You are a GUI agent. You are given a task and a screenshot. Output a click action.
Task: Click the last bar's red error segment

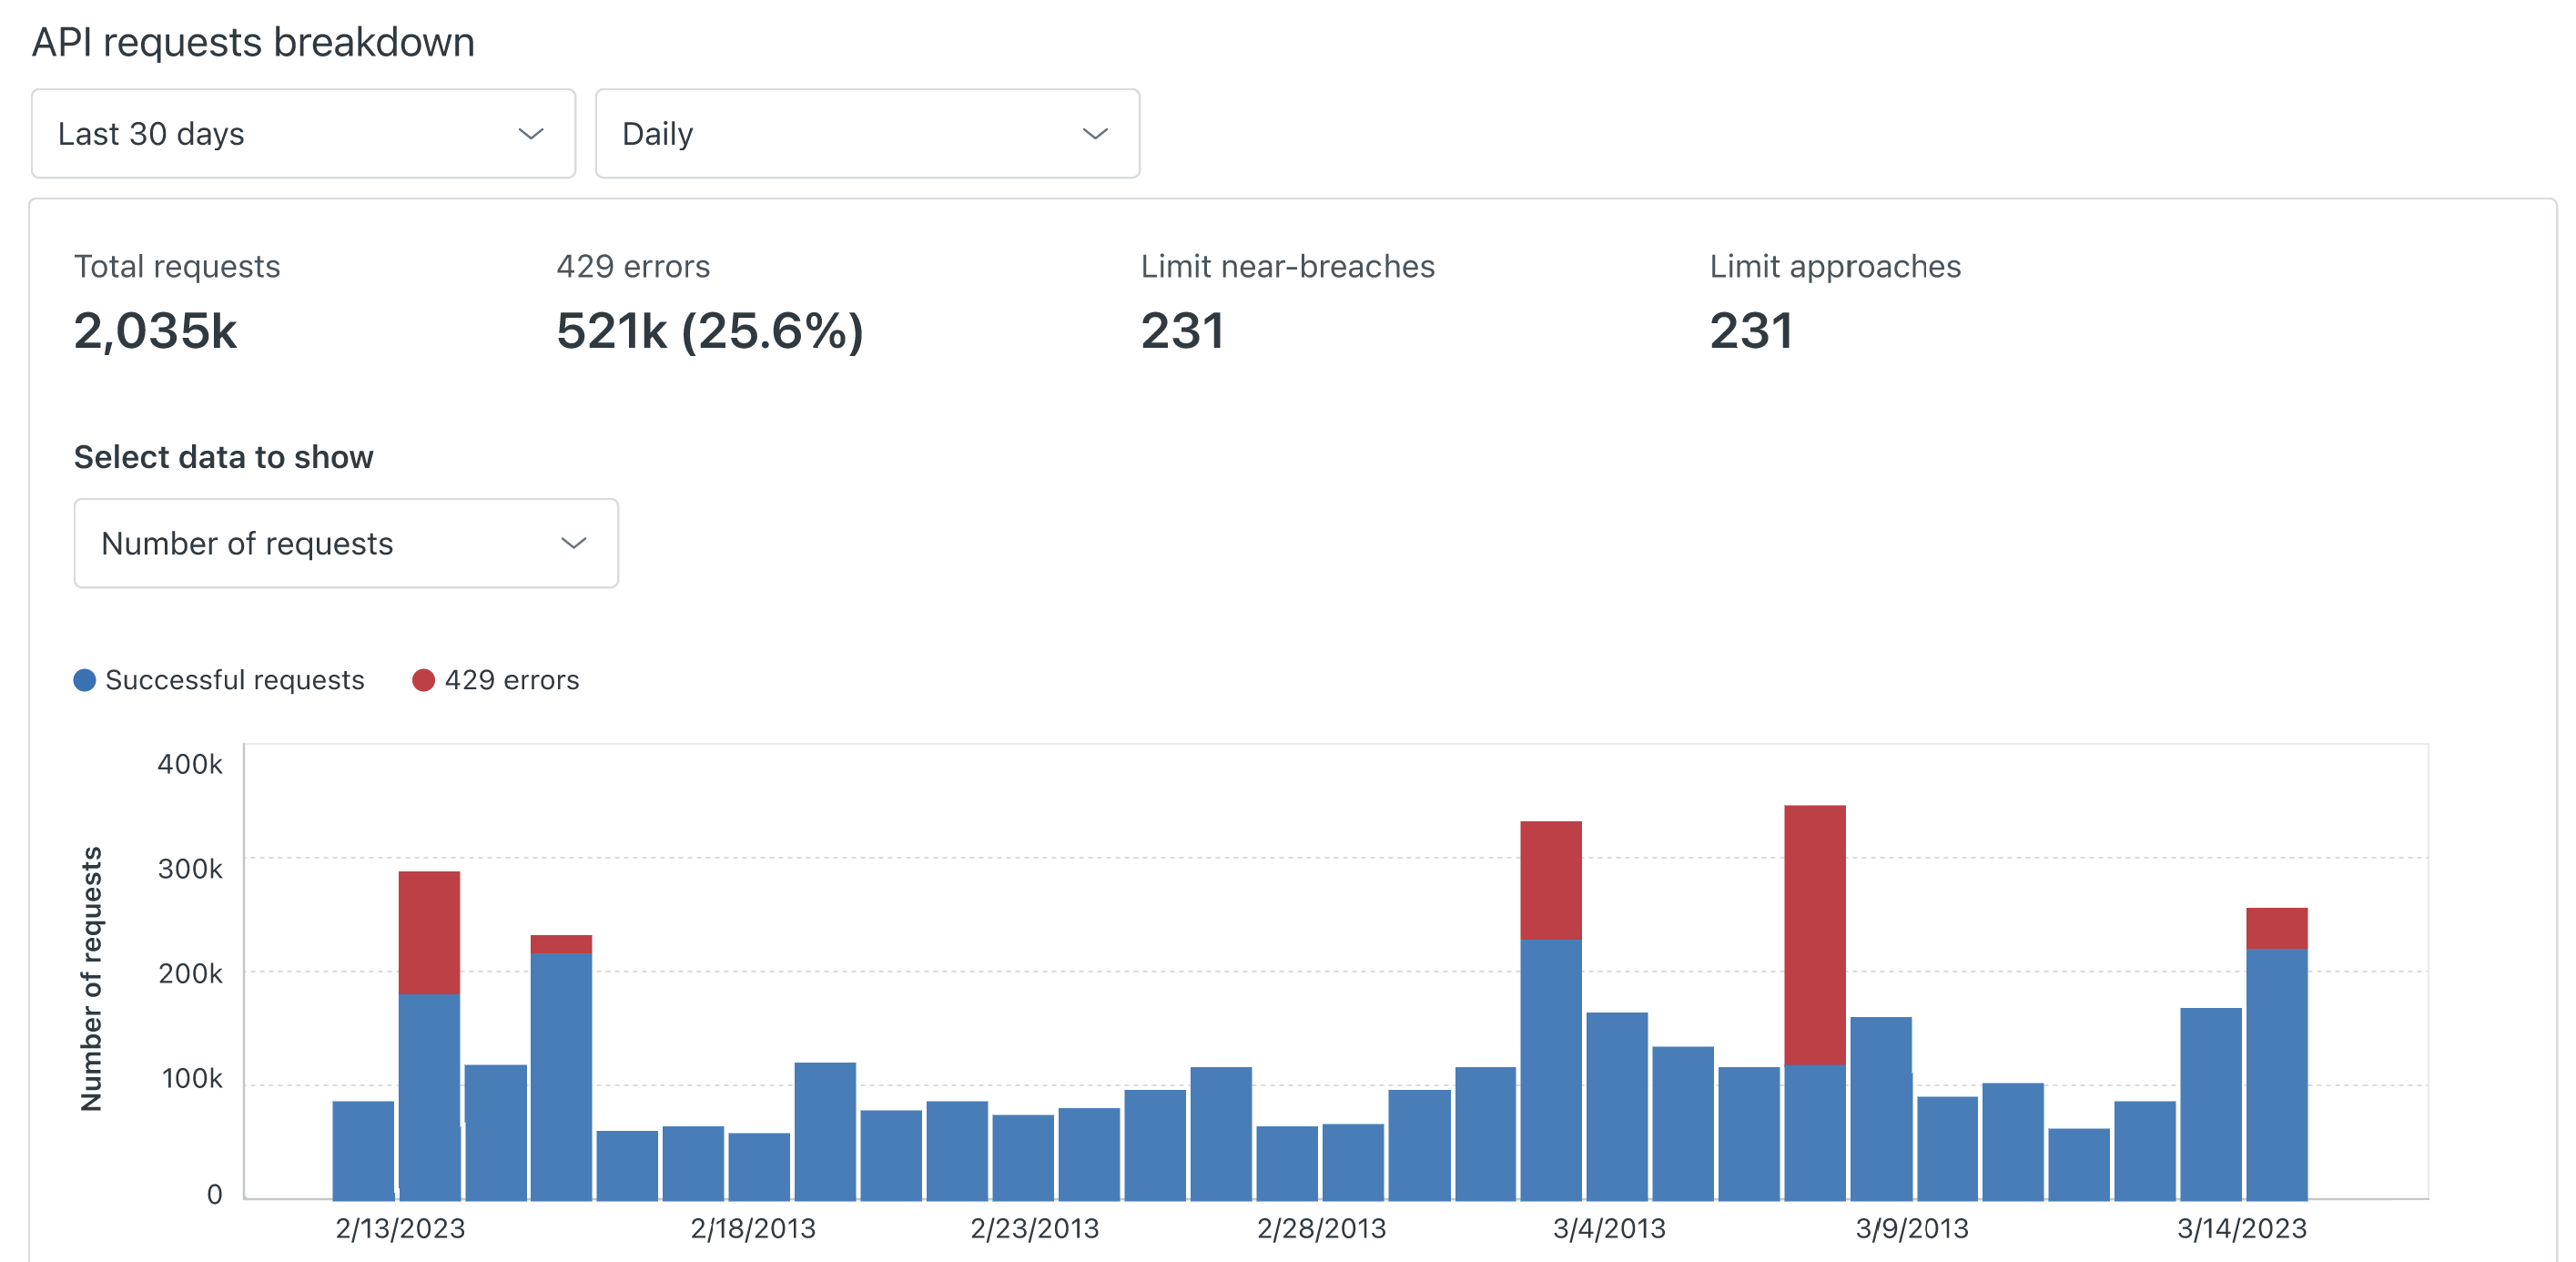pyautogui.click(x=2277, y=928)
